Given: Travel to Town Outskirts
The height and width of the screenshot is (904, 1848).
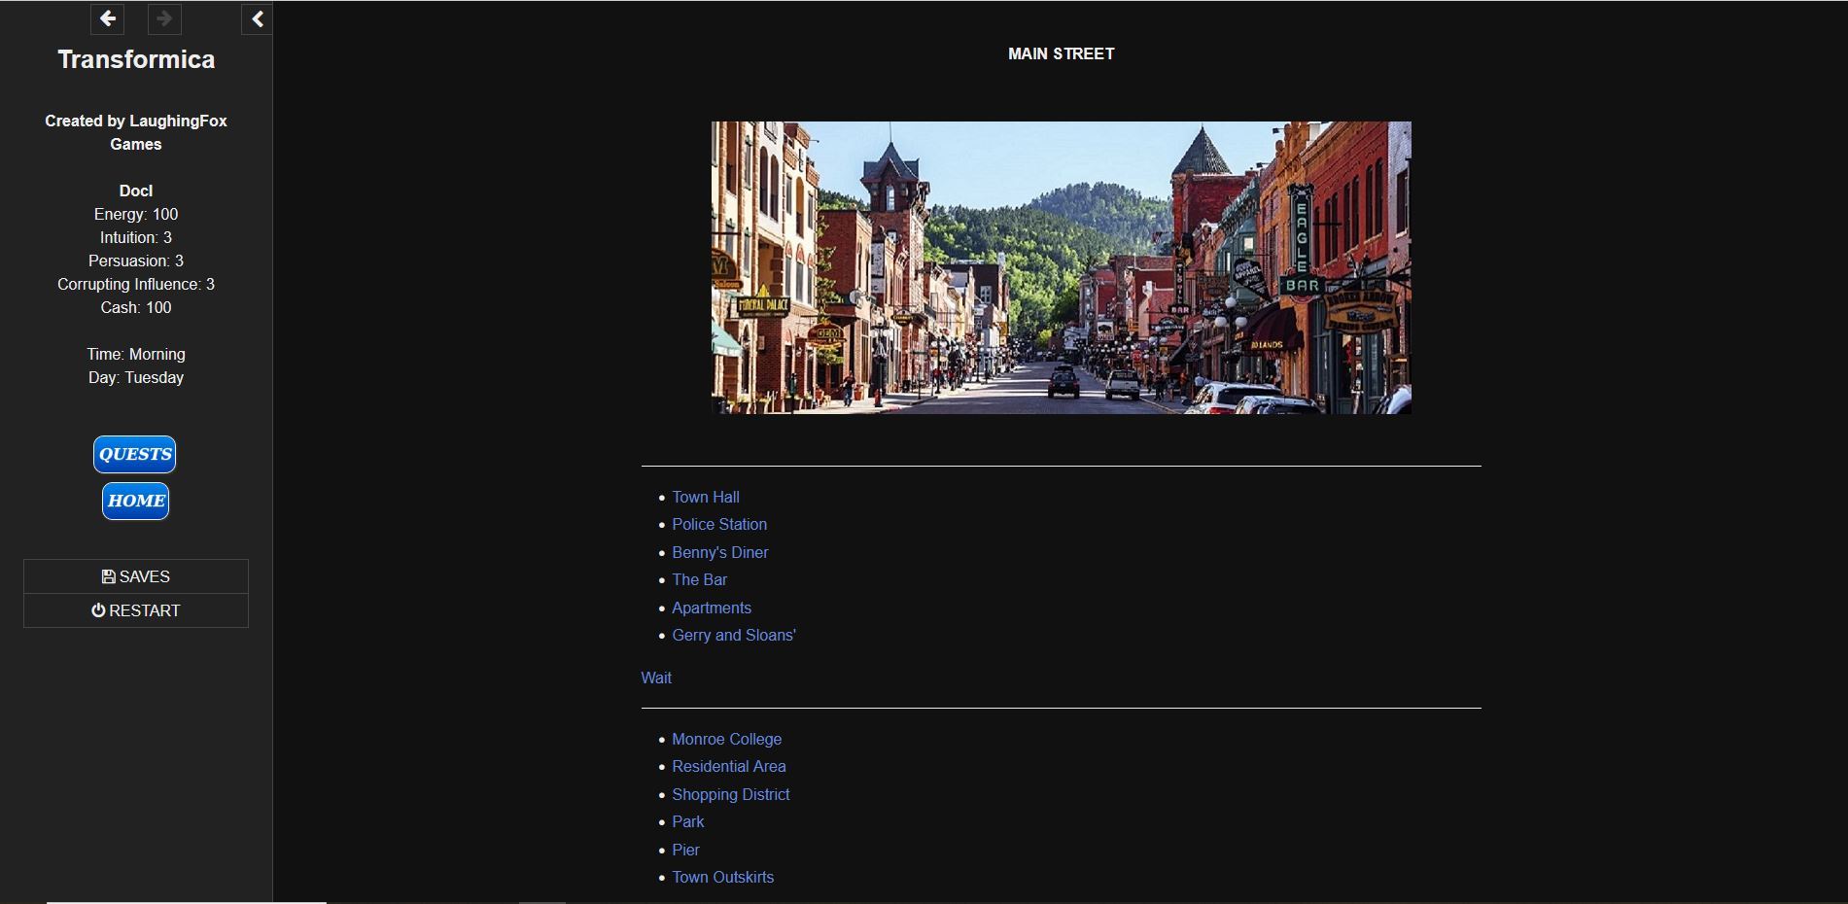Looking at the screenshot, I should (722, 877).
